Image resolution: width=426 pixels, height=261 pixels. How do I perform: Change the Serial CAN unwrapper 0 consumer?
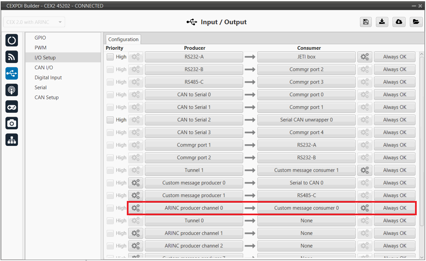(306, 120)
